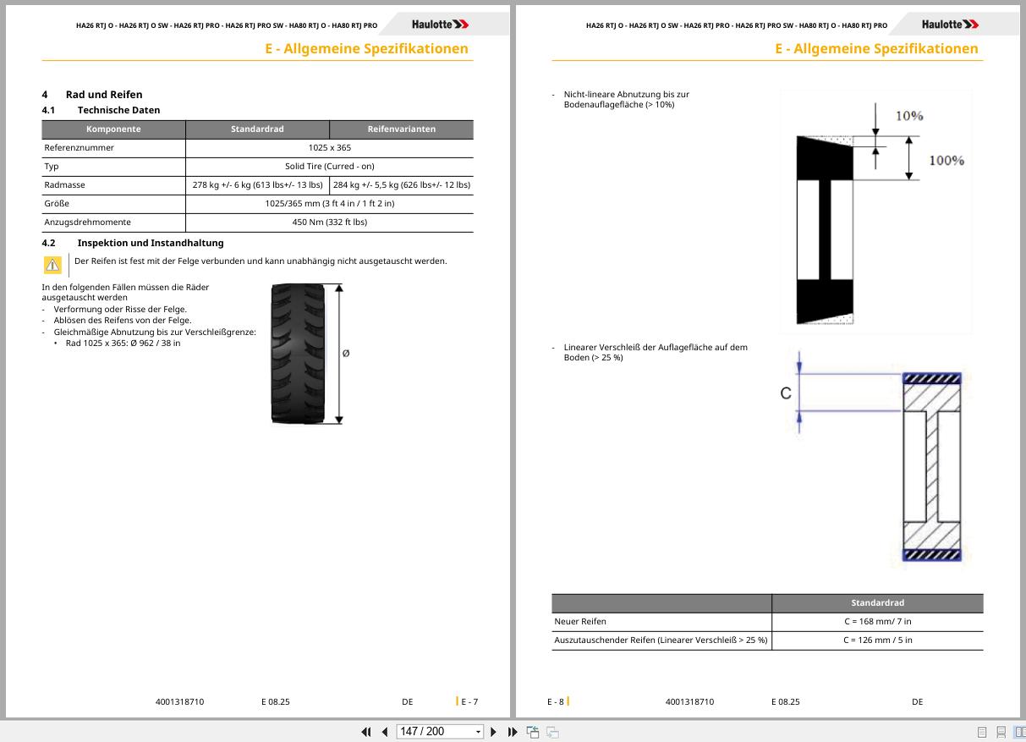This screenshot has height=742, width=1026.
Task: Click the go-to-next-view icon
Action: (x=552, y=732)
